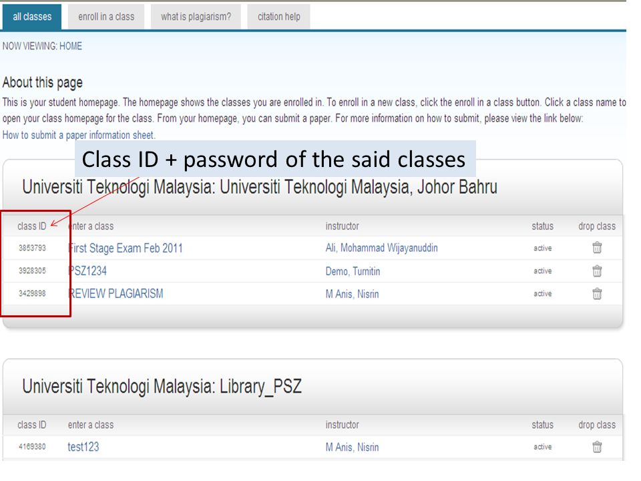
Task: Click active status of test123 row
Action: point(542,447)
